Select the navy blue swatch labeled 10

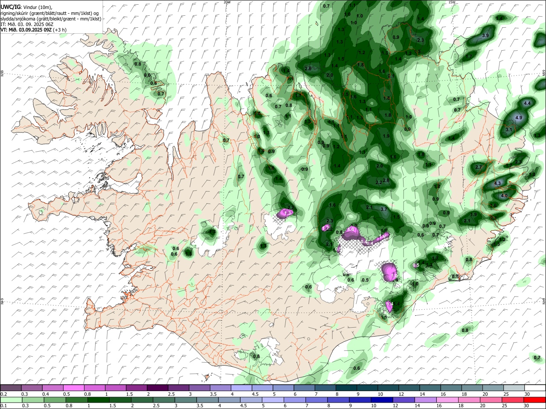coord(383,400)
